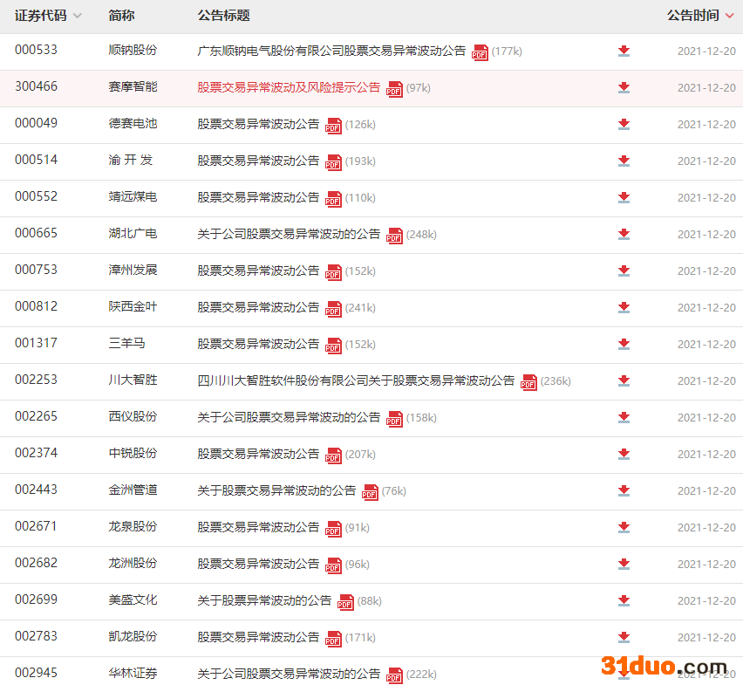Click PDF icon in 金洲管道 row

370,491
